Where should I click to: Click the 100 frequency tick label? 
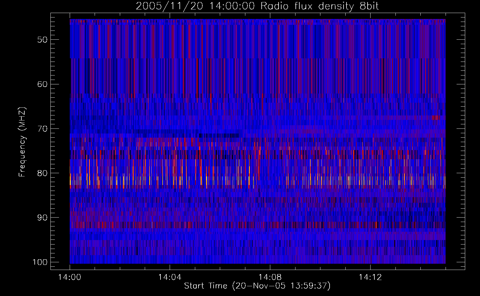pos(40,262)
